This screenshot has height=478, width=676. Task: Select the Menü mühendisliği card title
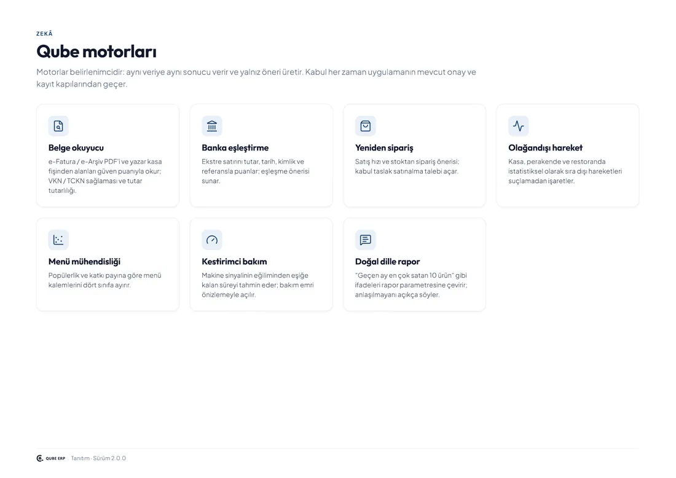85,262
